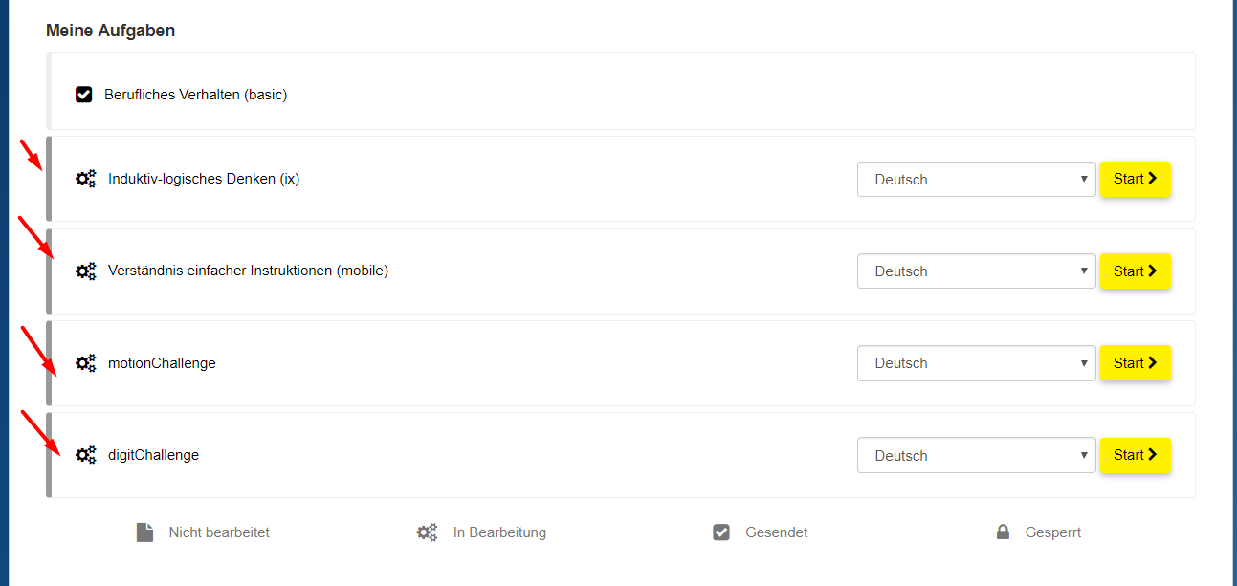
Task: Click the document icon for Nicht bearbeitet
Action: click(144, 532)
